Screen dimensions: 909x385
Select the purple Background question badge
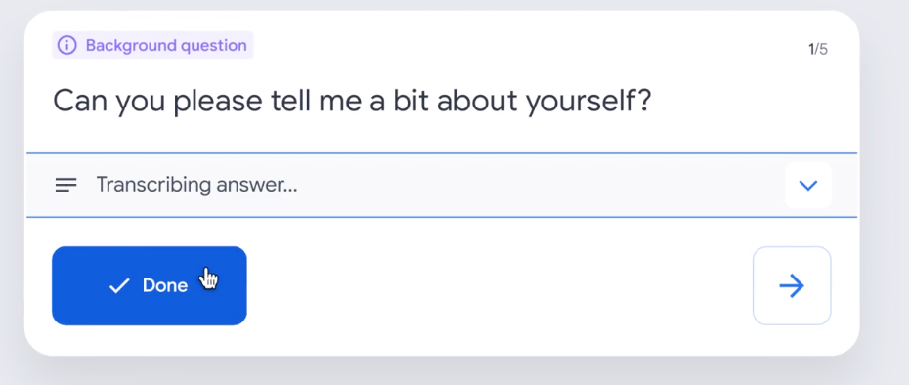pos(152,45)
